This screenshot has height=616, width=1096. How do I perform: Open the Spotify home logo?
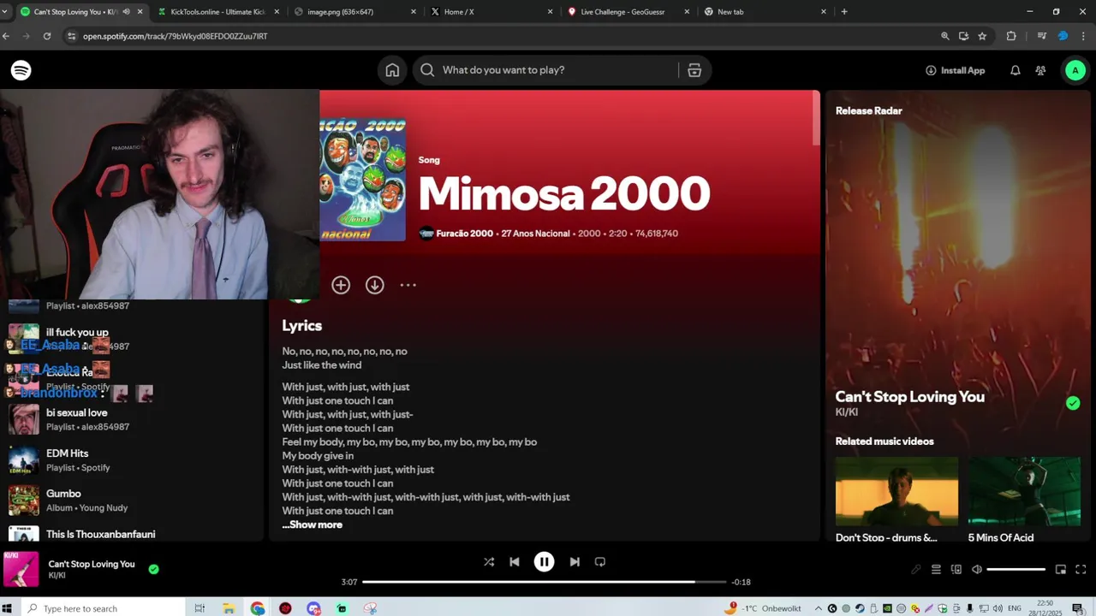[21, 70]
